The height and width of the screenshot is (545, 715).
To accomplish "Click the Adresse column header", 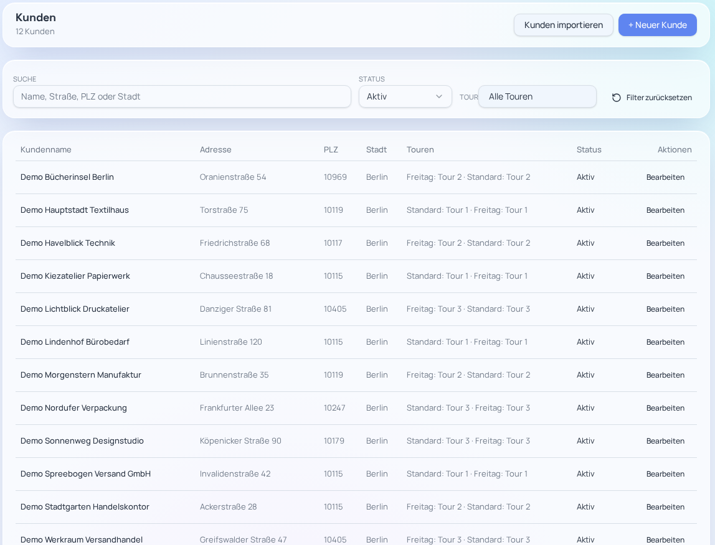I will point(215,149).
